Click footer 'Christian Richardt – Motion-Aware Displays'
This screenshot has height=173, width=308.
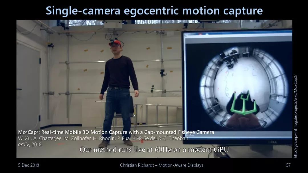tap(161, 165)
